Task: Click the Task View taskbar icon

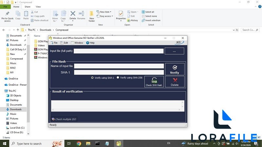Action: coord(69,143)
